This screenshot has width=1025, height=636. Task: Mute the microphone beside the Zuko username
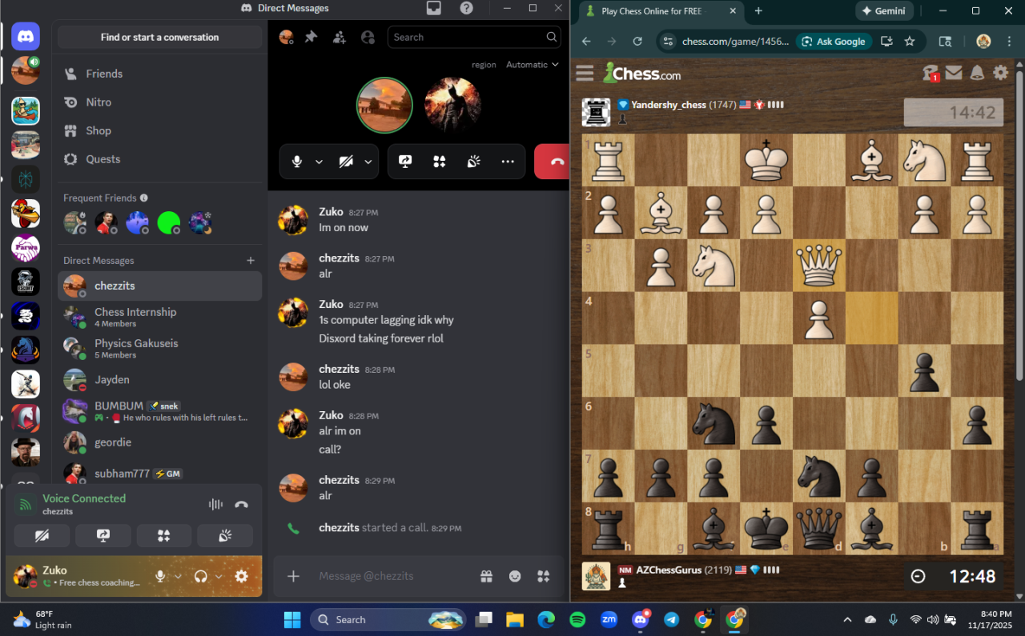tap(161, 576)
